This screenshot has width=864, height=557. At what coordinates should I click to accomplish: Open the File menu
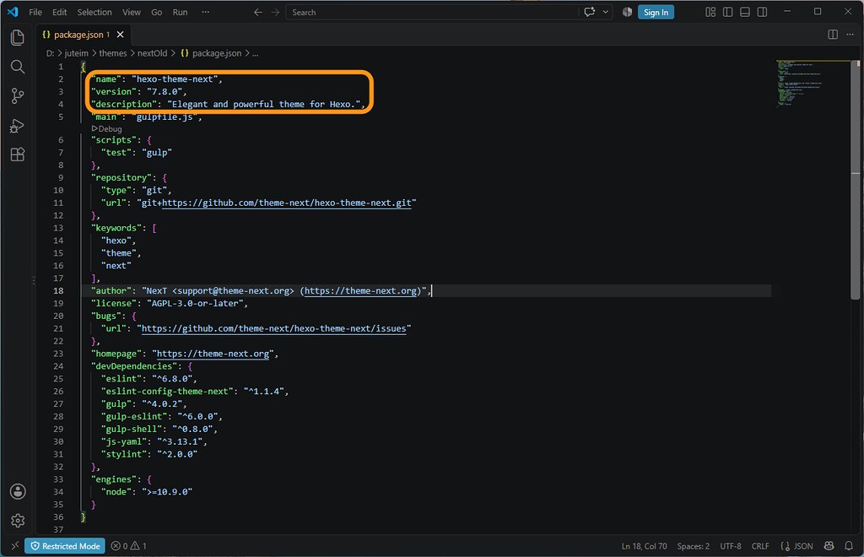(x=35, y=12)
